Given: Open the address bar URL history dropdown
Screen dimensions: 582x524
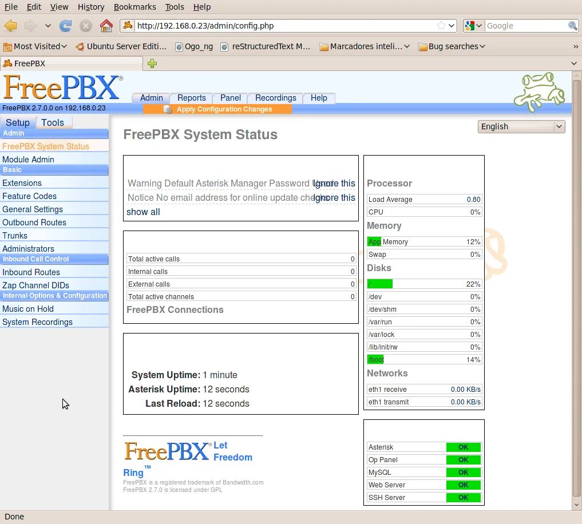Looking at the screenshot, I should point(452,26).
